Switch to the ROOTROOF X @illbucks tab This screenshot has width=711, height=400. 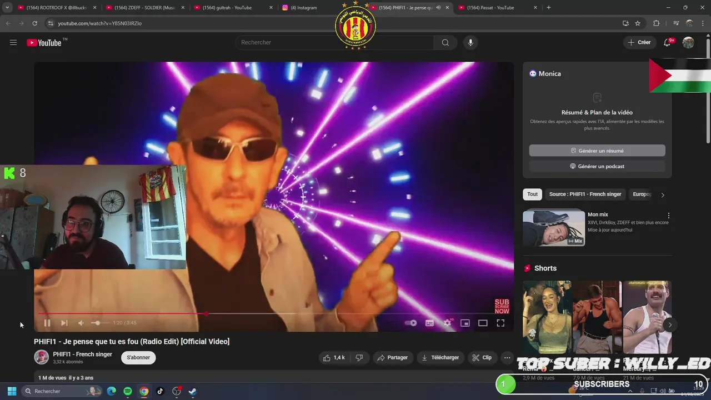(56, 8)
